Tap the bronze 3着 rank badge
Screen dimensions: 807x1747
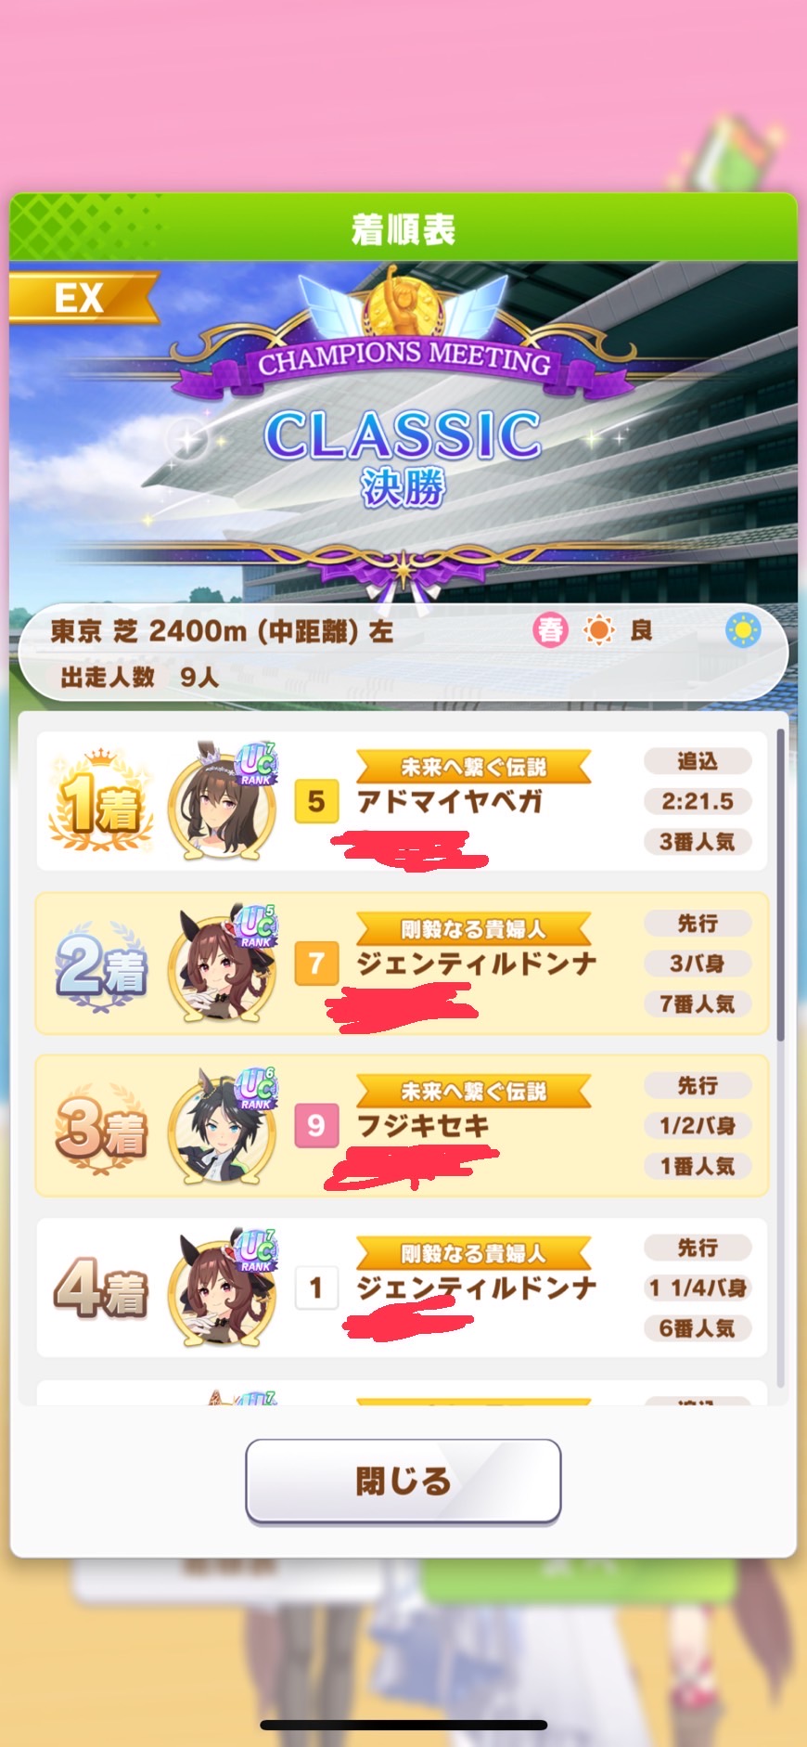coord(100,1128)
